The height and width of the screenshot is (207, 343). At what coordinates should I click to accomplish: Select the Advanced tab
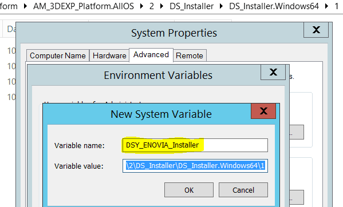(151, 54)
